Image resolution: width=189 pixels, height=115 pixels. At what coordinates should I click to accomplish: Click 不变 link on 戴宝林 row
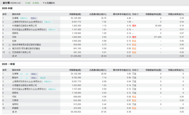134,78
